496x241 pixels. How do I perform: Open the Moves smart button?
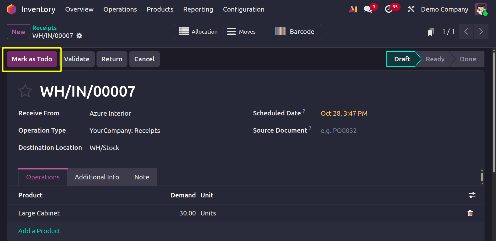tap(247, 32)
